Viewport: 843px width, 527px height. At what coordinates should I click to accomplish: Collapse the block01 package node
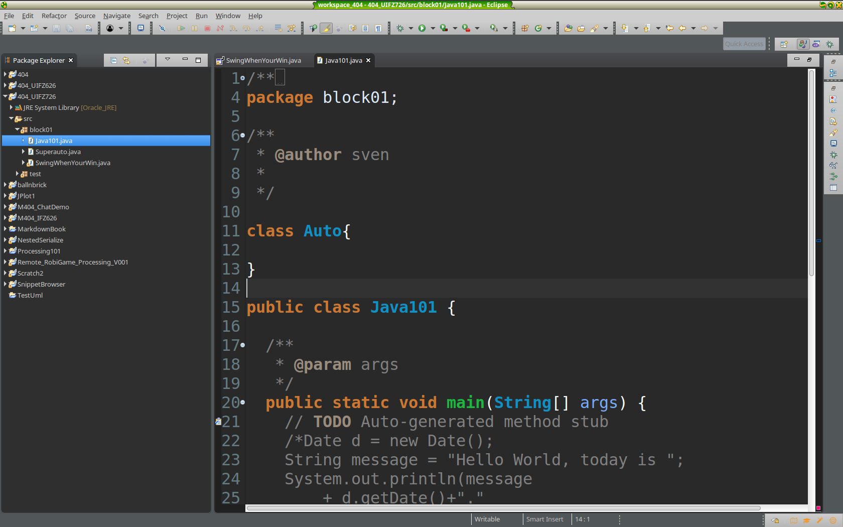coord(17,129)
